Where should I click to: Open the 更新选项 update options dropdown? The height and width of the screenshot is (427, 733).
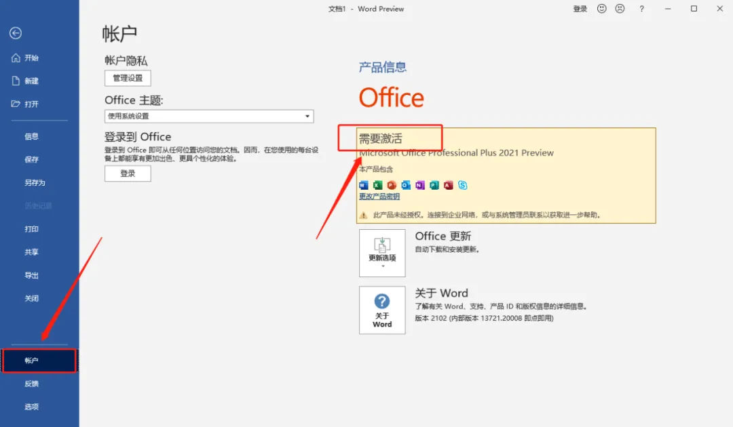382,253
